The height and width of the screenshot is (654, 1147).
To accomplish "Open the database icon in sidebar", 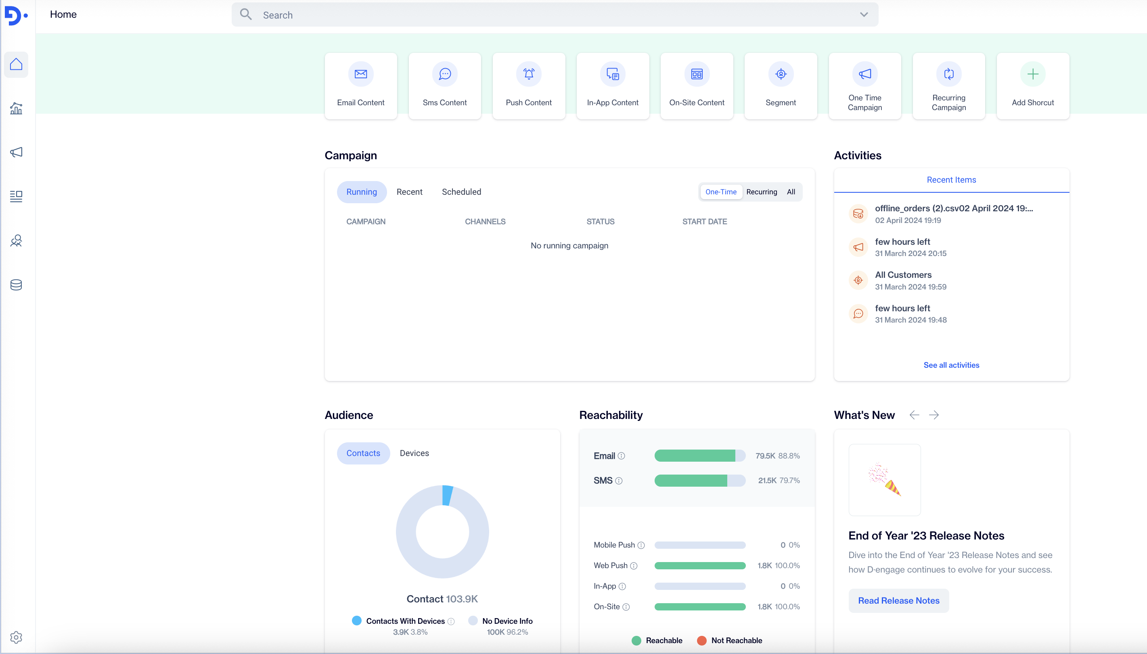I will pyautogui.click(x=16, y=285).
